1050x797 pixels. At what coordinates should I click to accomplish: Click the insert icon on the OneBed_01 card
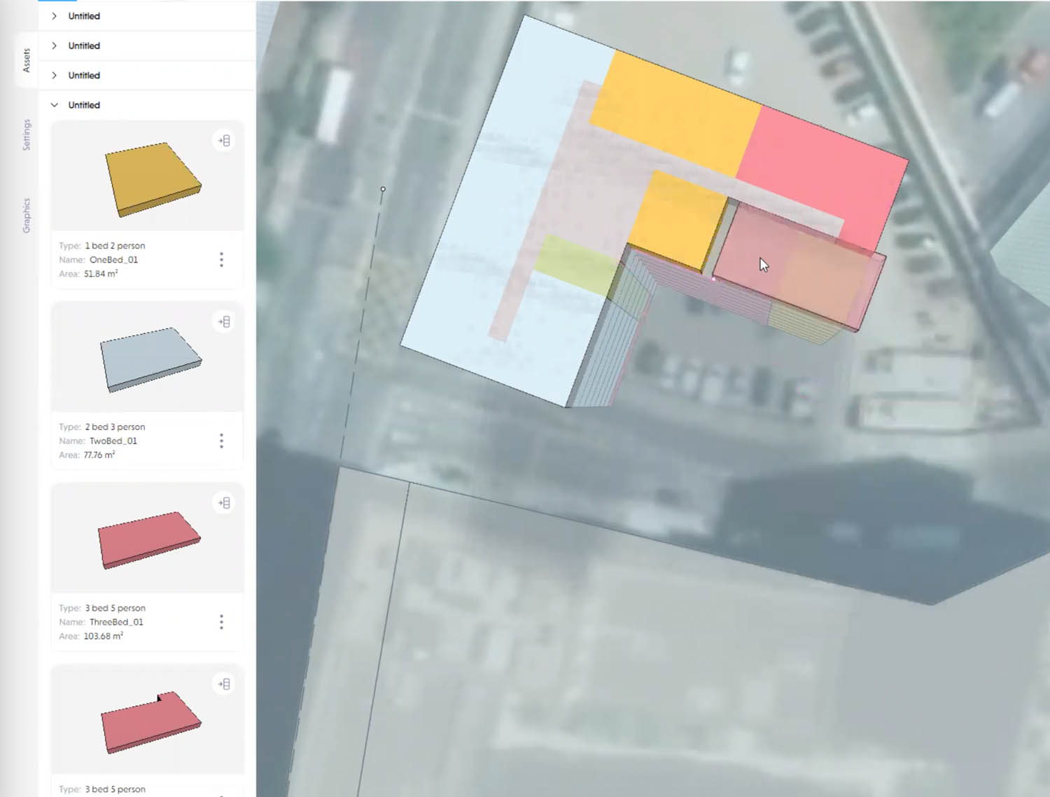click(223, 141)
